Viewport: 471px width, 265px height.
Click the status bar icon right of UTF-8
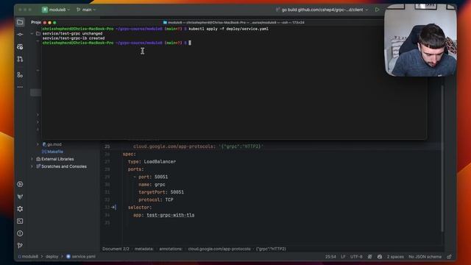(x=370, y=257)
